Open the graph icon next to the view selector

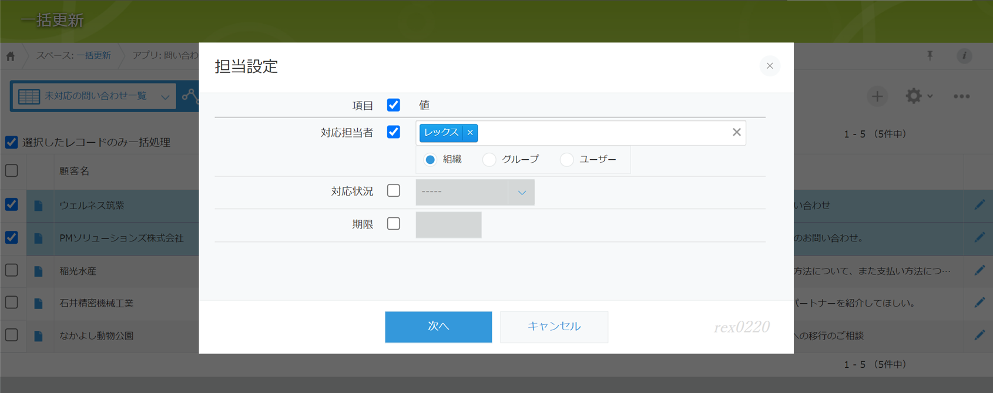[x=190, y=96]
